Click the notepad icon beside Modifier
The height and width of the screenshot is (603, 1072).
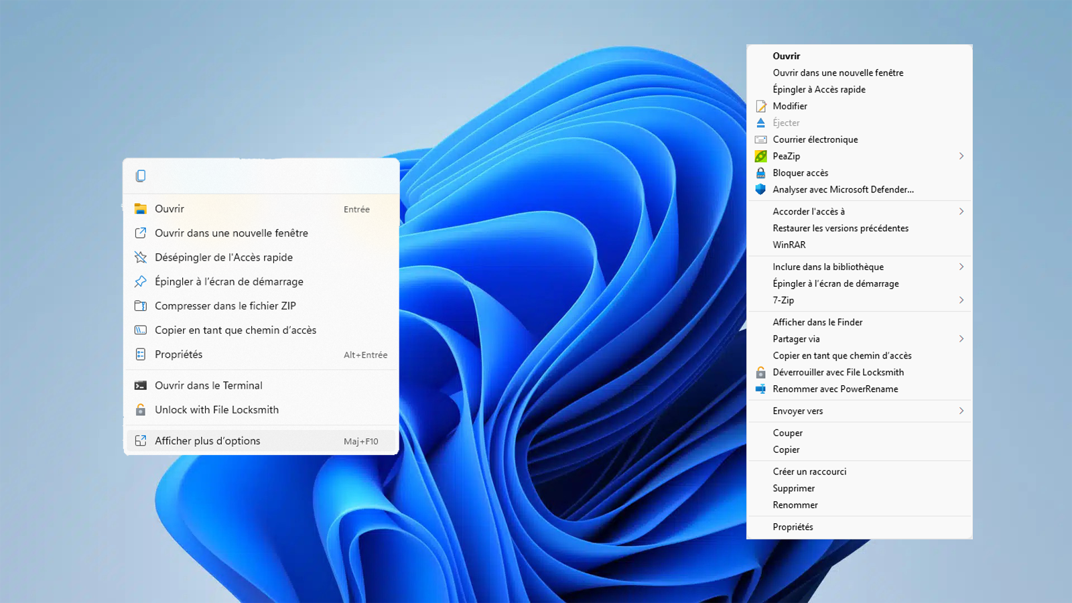click(x=761, y=106)
